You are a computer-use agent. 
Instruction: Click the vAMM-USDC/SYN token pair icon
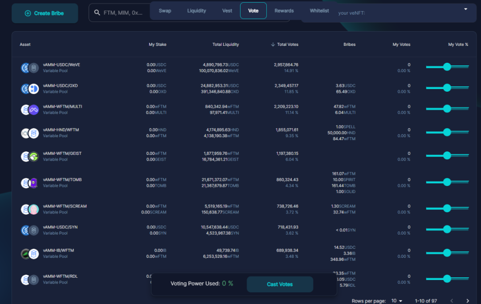point(30,230)
